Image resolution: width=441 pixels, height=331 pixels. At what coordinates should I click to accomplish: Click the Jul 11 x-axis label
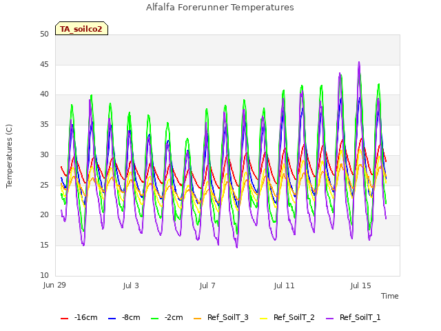tap(284, 285)
